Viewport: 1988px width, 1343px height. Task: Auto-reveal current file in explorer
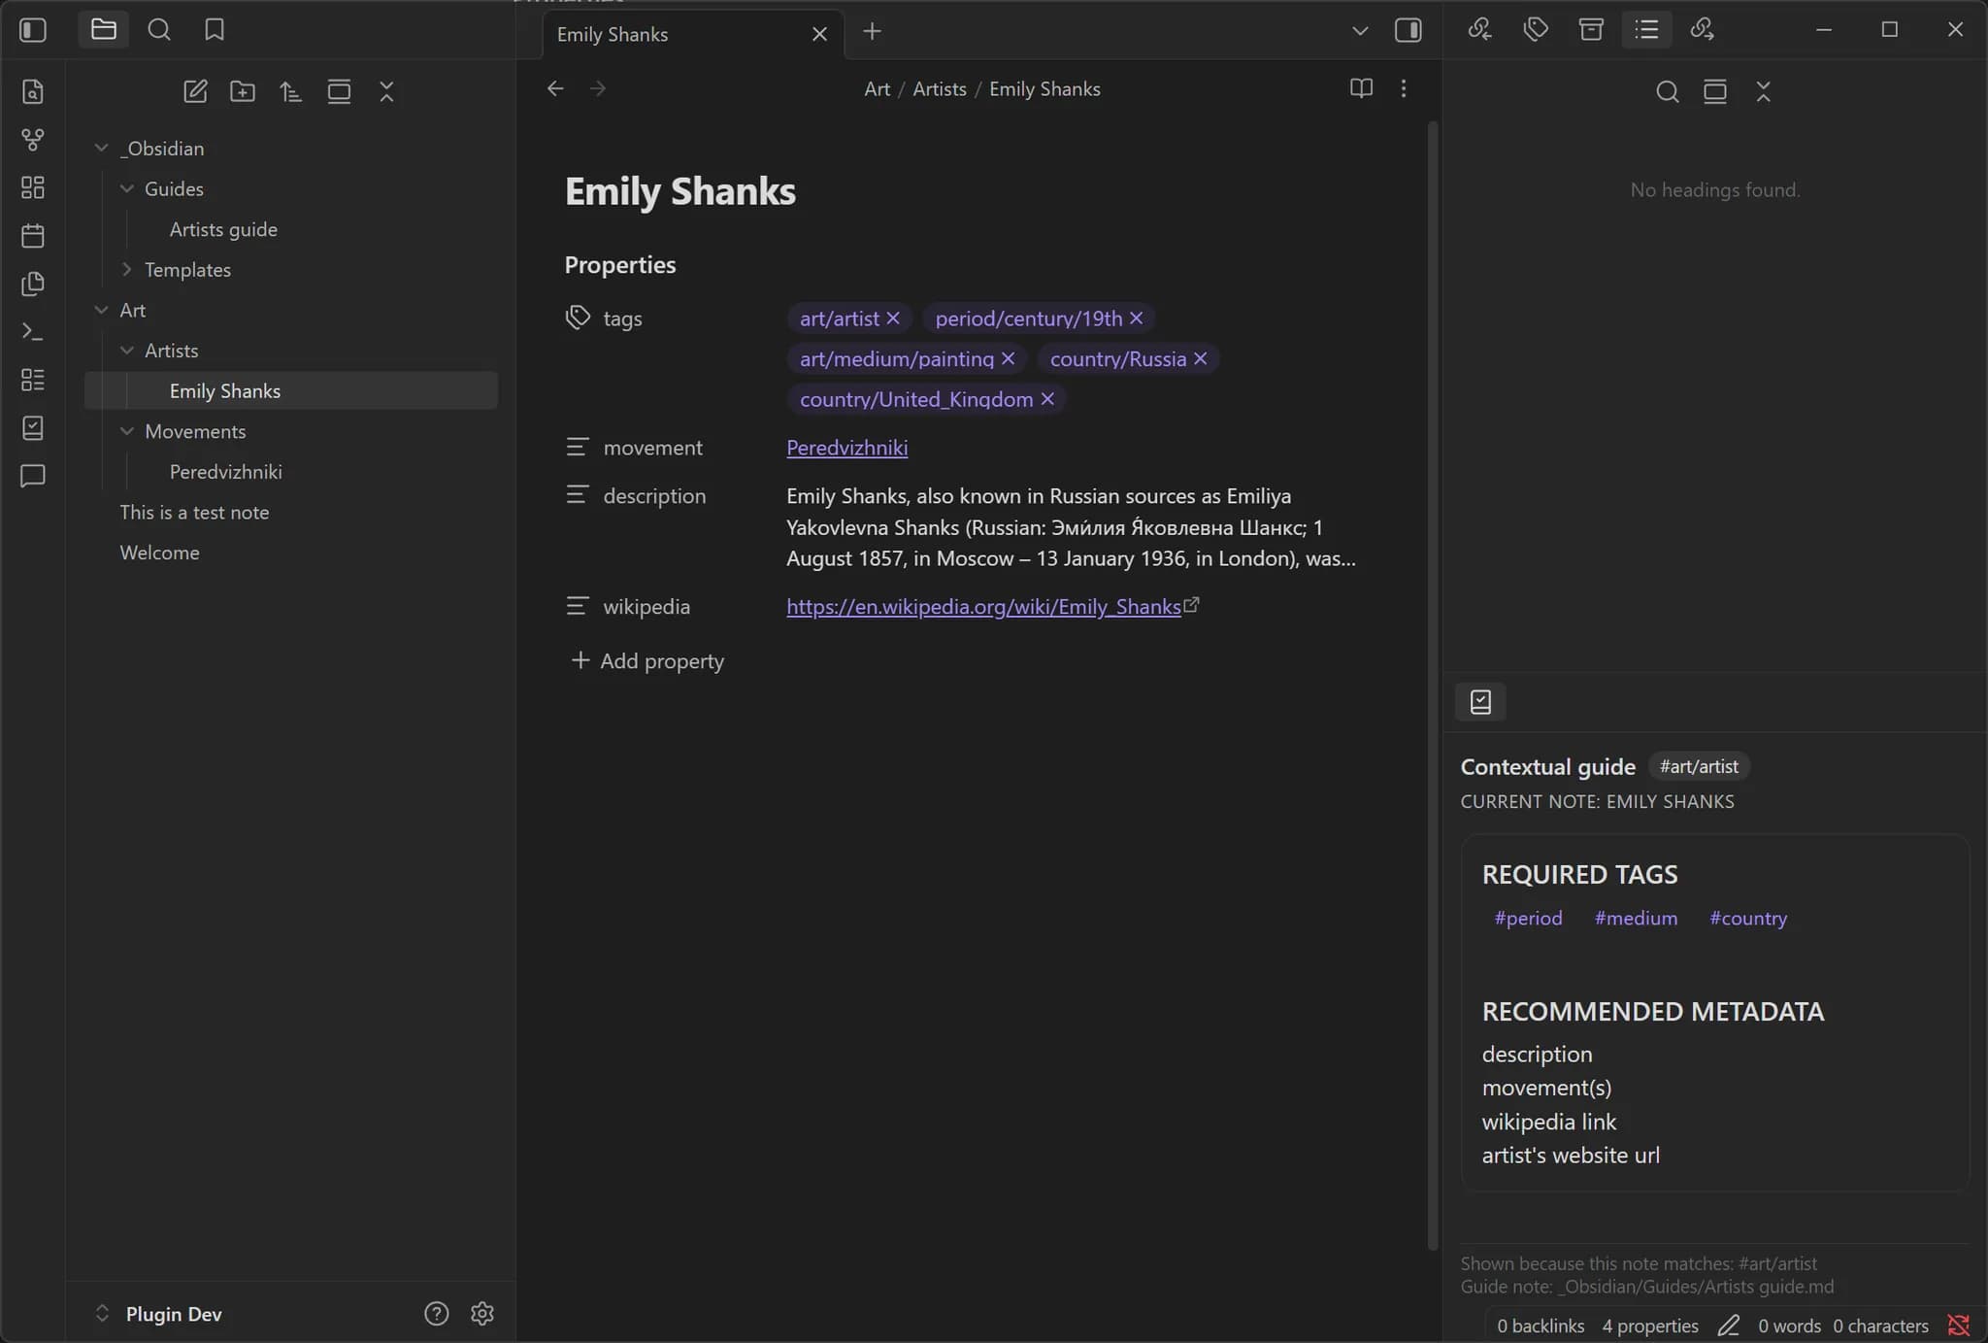tap(339, 91)
